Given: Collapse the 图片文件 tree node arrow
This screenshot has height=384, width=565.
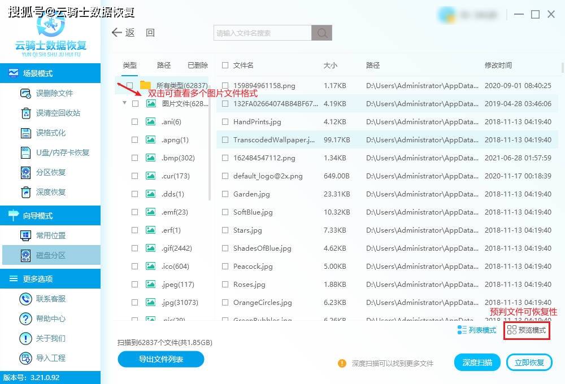Looking at the screenshot, I should click(x=124, y=103).
